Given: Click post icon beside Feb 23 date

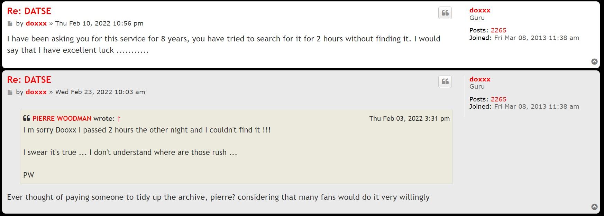Looking at the screenshot, I should pyautogui.click(x=10, y=92).
